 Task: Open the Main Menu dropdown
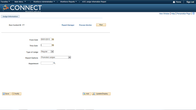[20, 2]
